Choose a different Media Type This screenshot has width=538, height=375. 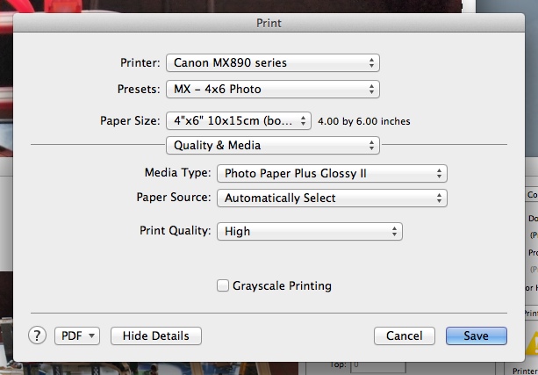(332, 174)
